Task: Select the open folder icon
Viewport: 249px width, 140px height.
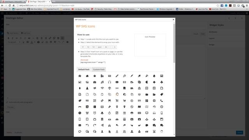Action: (154, 94)
